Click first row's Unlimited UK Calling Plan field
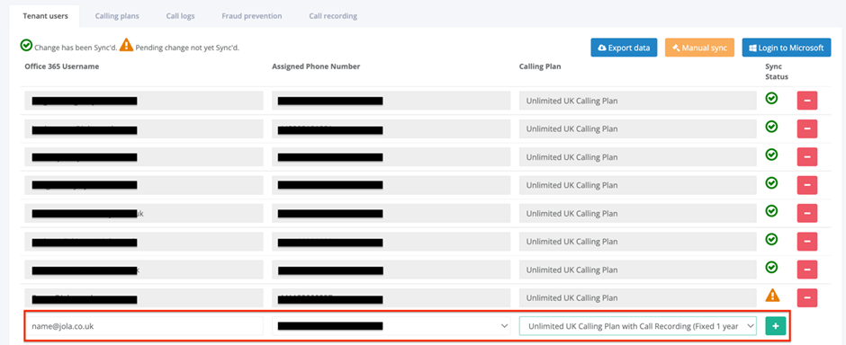Viewport: 846px width, 345px height. click(x=638, y=101)
